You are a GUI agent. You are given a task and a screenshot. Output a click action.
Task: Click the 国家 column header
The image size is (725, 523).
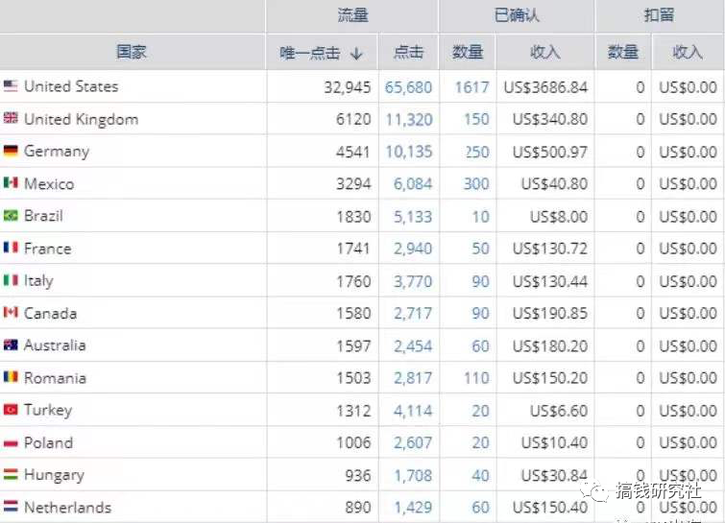coord(132,52)
